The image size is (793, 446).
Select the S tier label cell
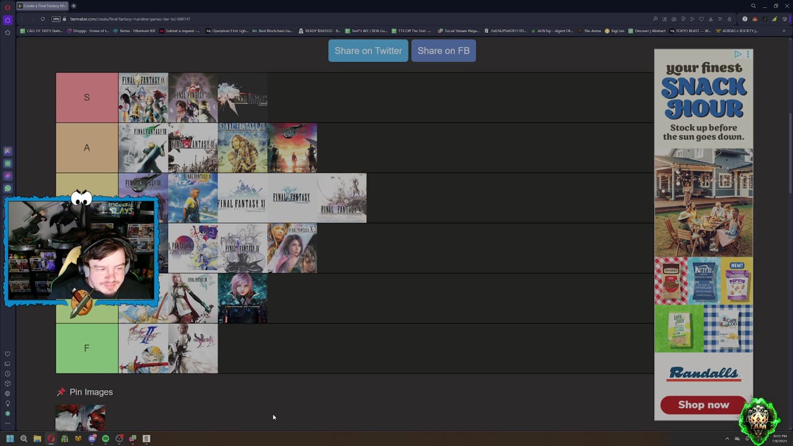pyautogui.click(x=87, y=98)
